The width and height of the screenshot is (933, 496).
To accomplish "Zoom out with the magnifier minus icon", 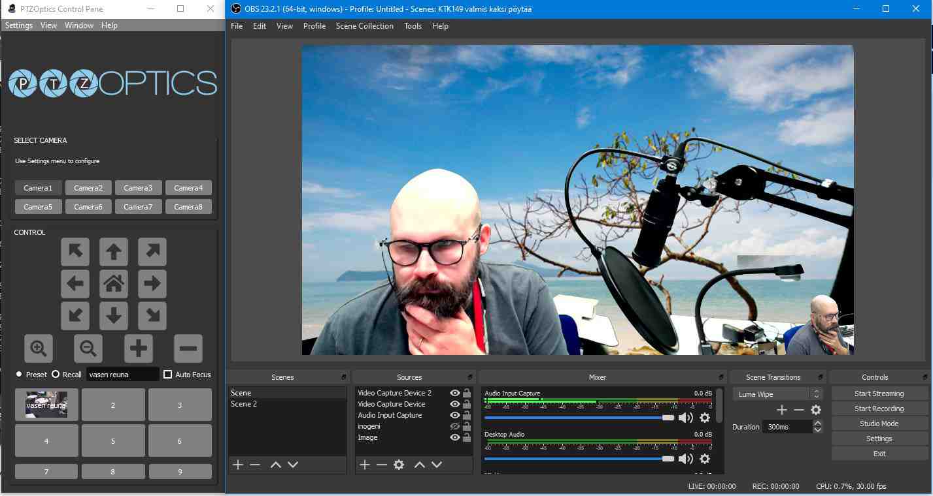I will [88, 349].
